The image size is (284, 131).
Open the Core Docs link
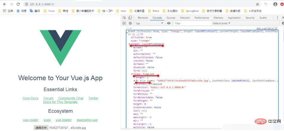pyautogui.click(x=30, y=98)
